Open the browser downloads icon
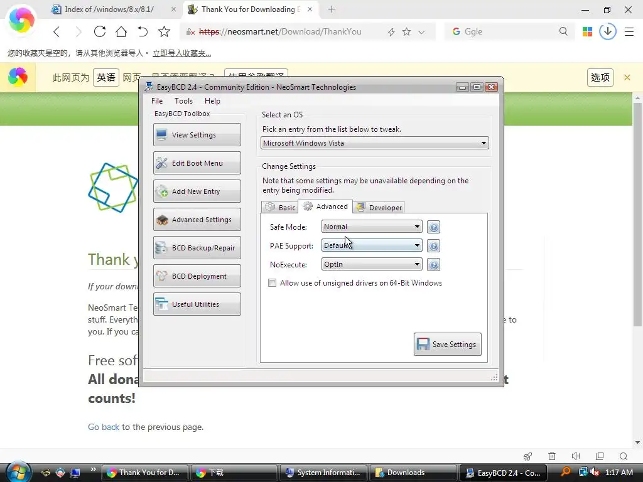This screenshot has width=643, height=482. (x=608, y=31)
